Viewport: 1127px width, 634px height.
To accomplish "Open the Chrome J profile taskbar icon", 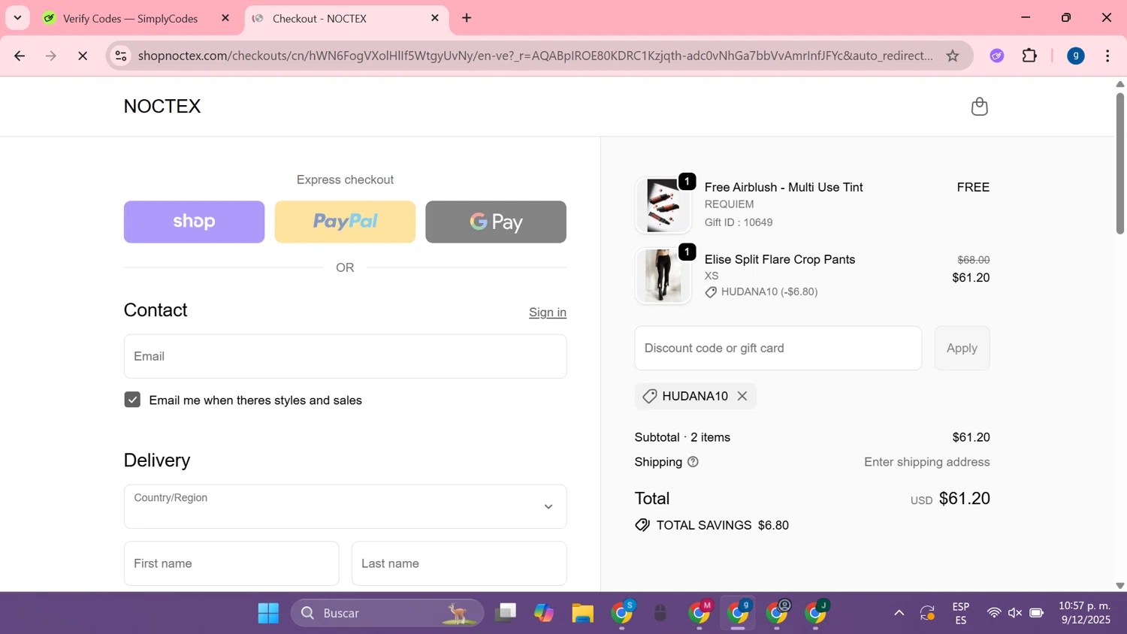I will click(816, 613).
